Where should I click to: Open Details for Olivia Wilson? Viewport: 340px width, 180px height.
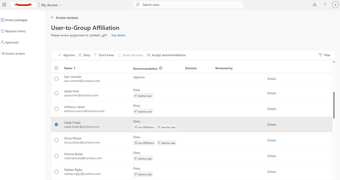click(272, 140)
